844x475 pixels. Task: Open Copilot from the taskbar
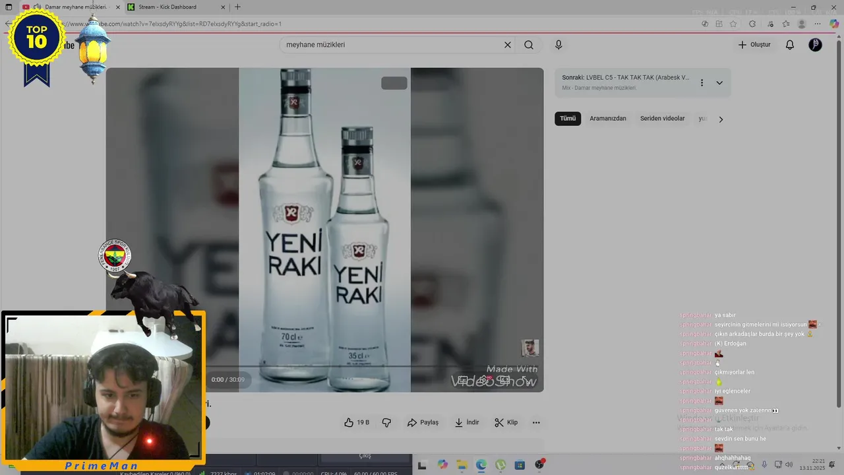(442, 465)
